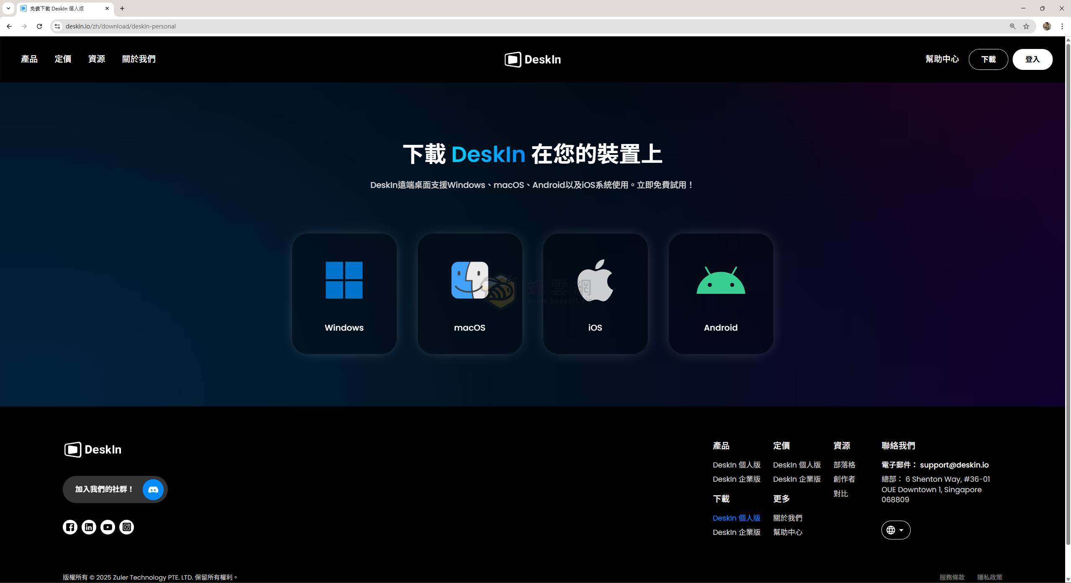1071x583 pixels.
Task: Click the DeskIn logo in the footer
Action: coord(93,449)
